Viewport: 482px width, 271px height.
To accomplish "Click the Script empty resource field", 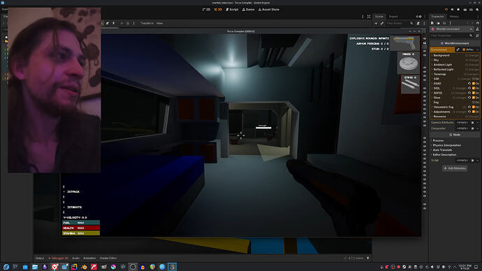I will [x=462, y=160].
